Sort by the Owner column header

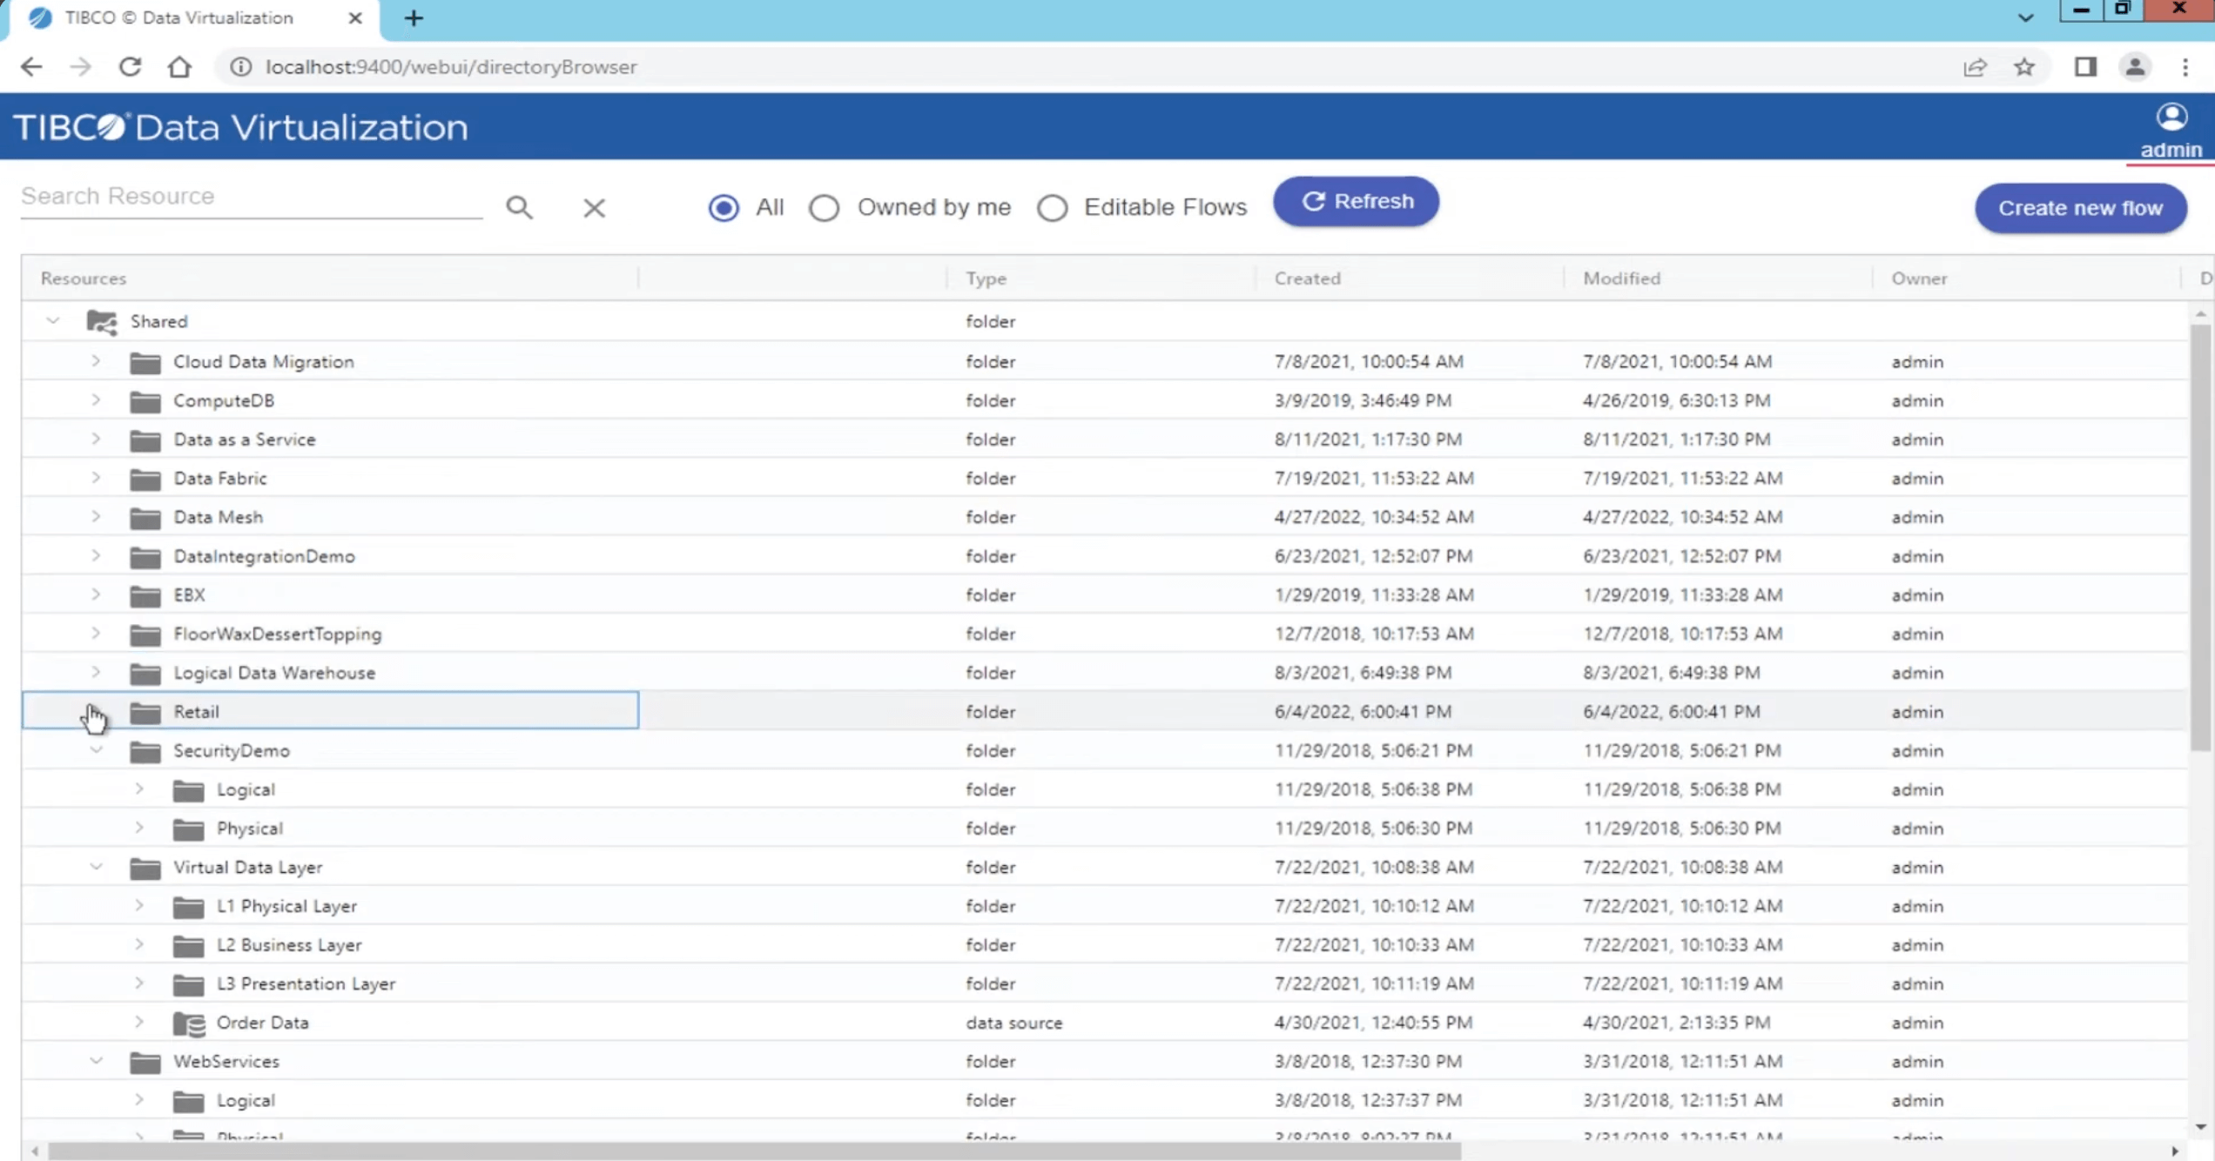pos(1918,279)
